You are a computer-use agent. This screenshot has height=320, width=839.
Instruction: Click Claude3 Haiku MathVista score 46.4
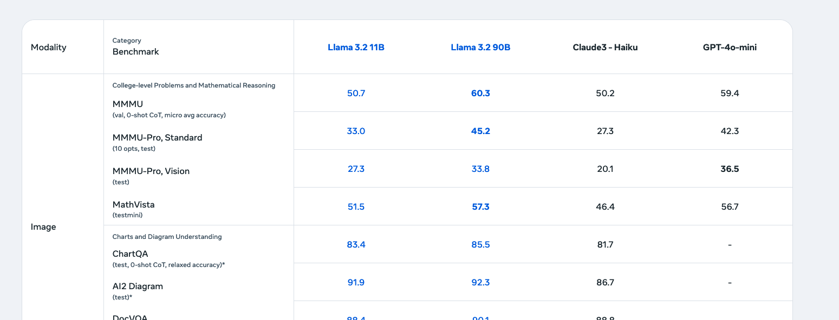[x=605, y=206]
